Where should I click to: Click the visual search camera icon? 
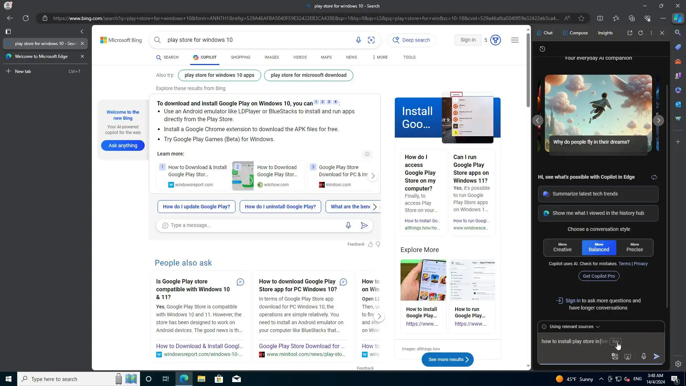(x=371, y=40)
